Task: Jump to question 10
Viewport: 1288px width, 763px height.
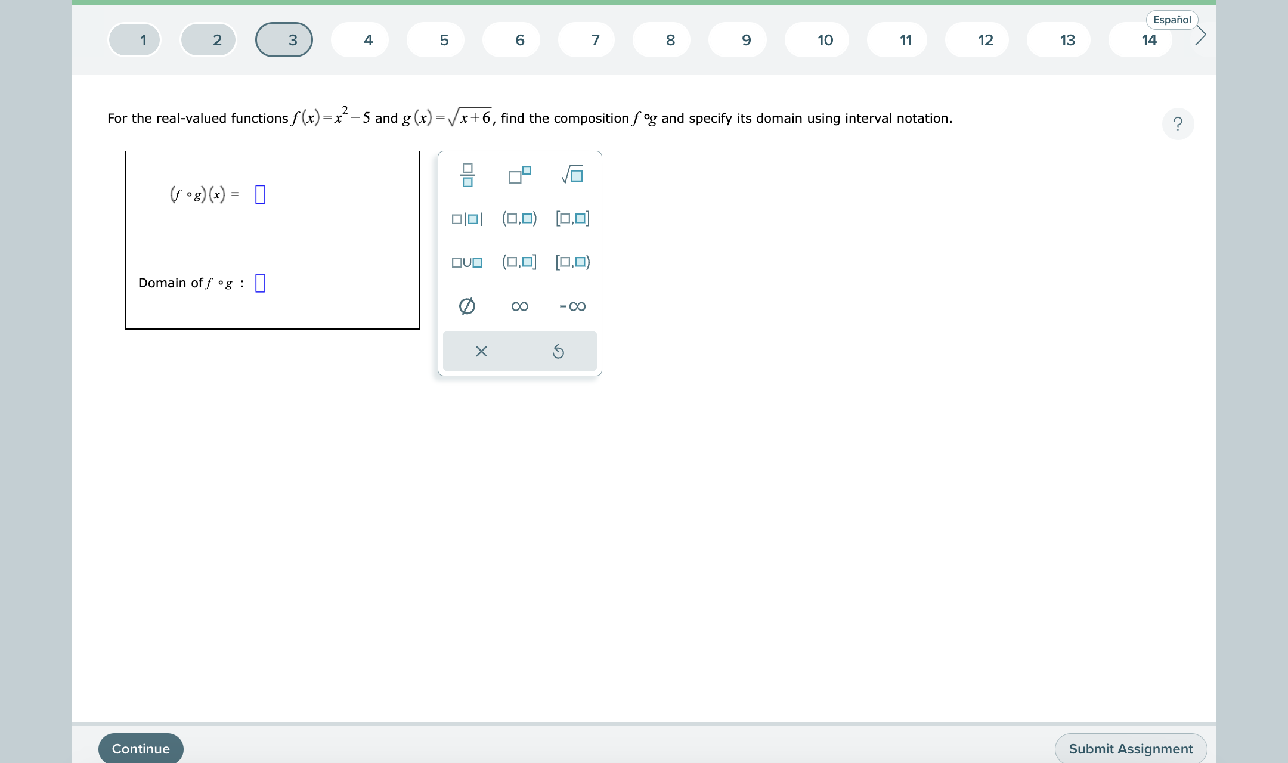Action: point(825,39)
